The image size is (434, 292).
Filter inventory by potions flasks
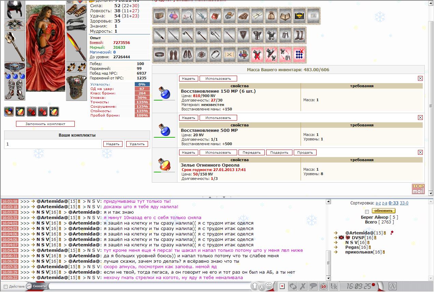(174, 16)
